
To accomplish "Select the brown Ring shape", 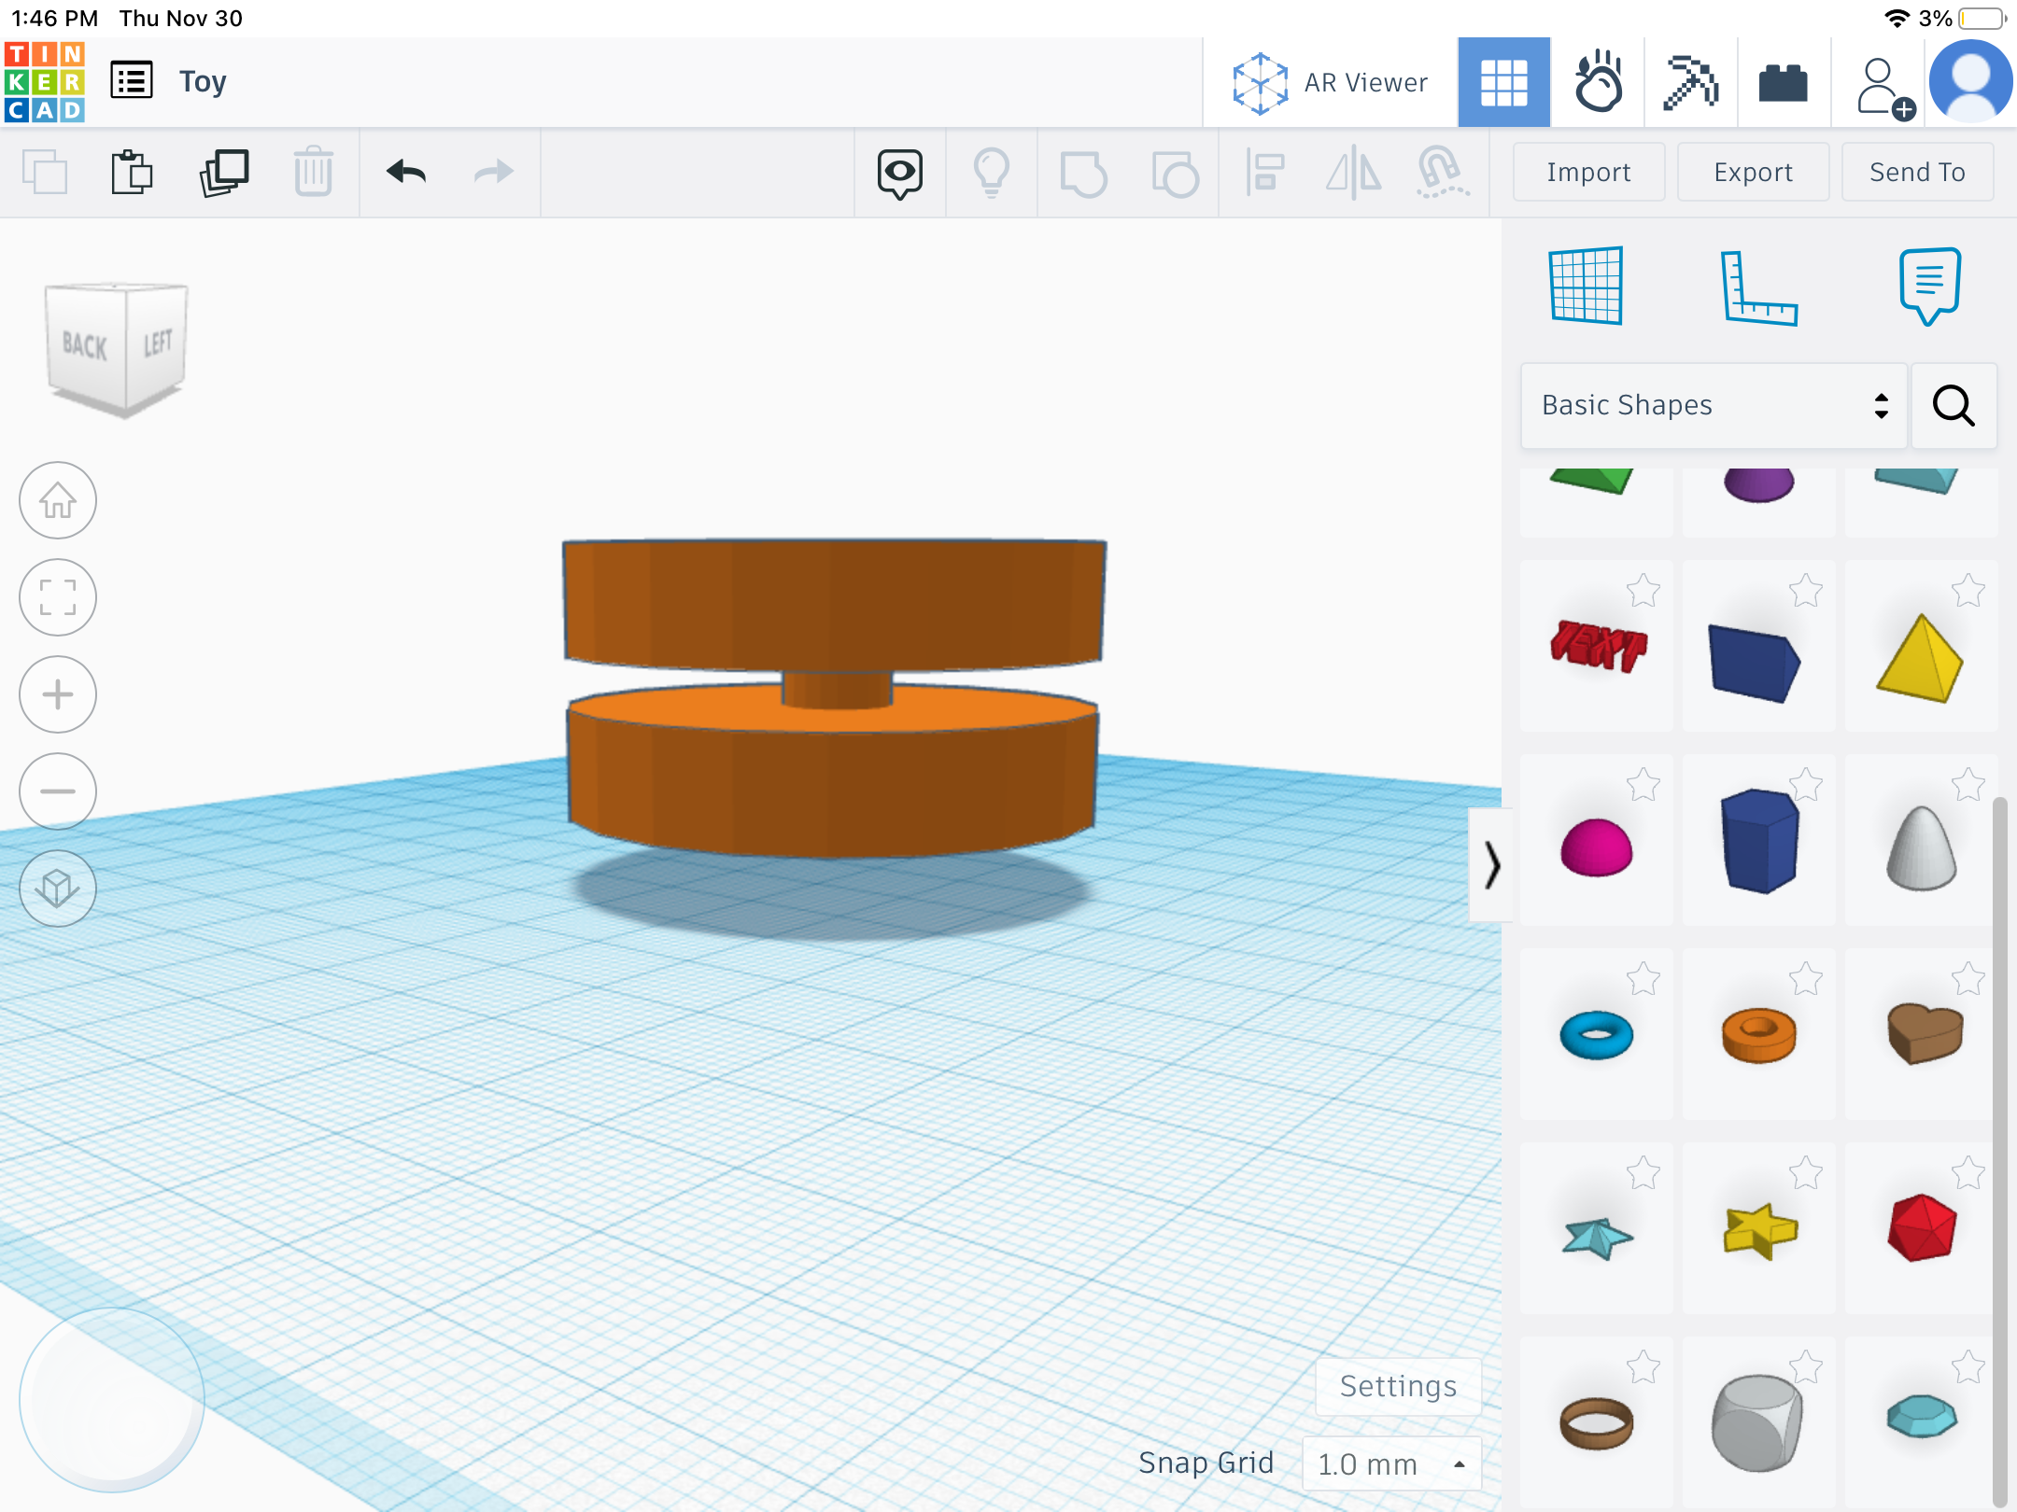I will [1597, 1422].
